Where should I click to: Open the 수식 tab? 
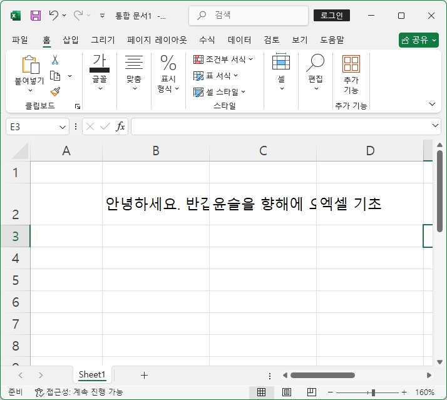[x=207, y=40]
